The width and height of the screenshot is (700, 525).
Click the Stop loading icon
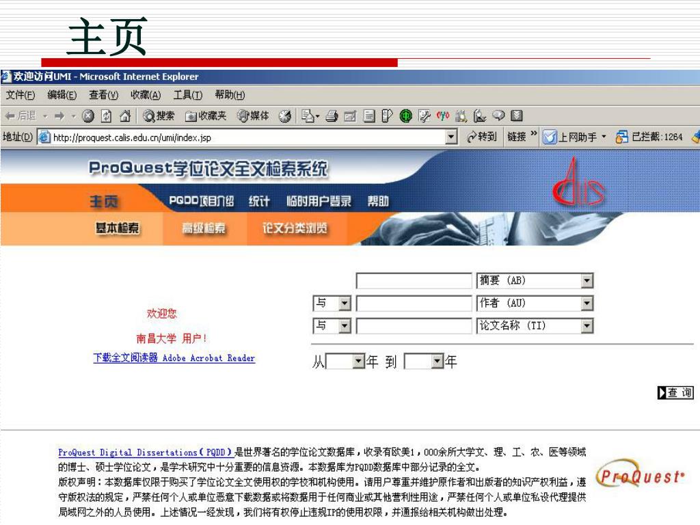coord(88,116)
